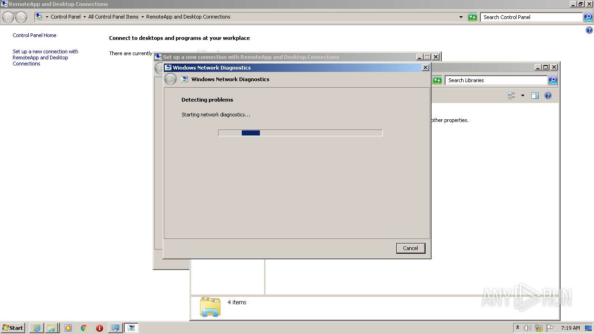Viewport: 594px width, 334px height.
Task: Click the Control Panel breadcrumb segment
Action: (x=65, y=17)
